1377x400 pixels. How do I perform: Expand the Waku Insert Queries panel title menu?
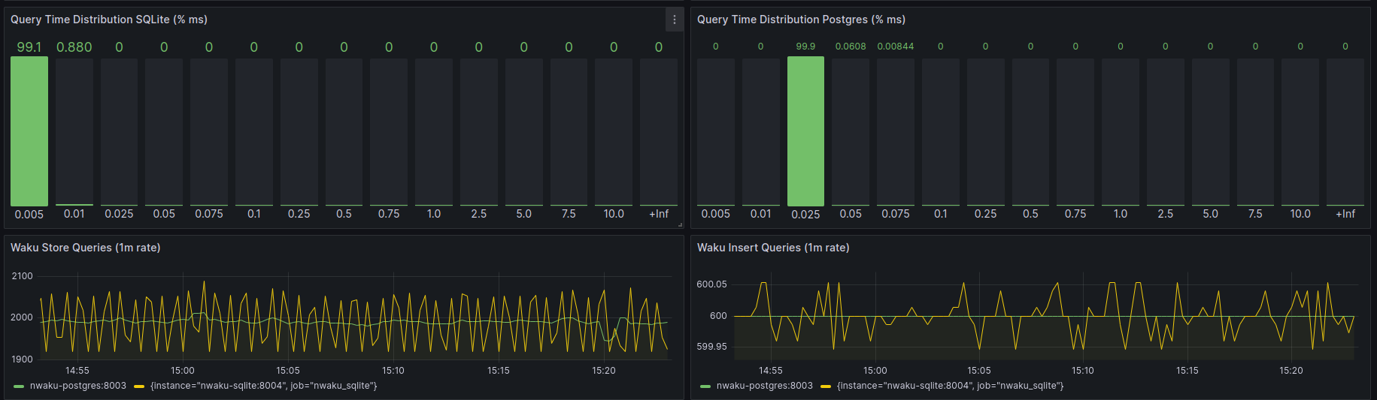pyautogui.click(x=772, y=248)
